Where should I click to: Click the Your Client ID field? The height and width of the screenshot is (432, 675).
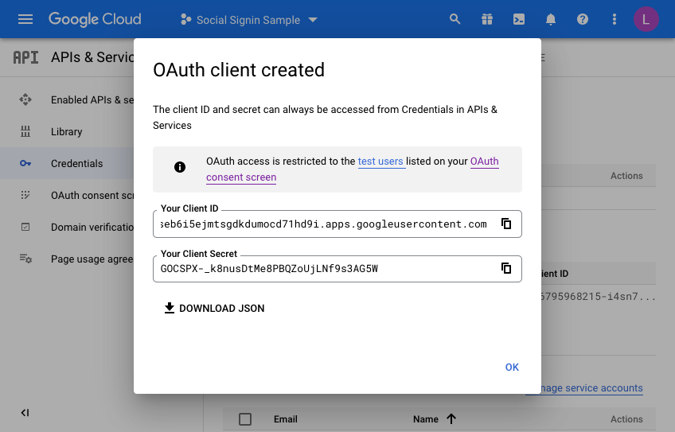coord(337,224)
